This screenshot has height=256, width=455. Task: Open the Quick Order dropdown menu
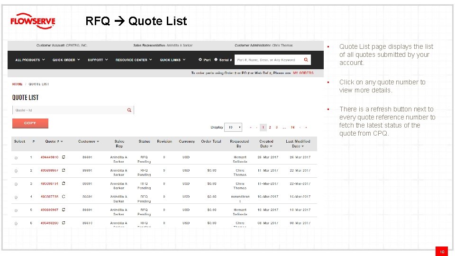pos(66,60)
